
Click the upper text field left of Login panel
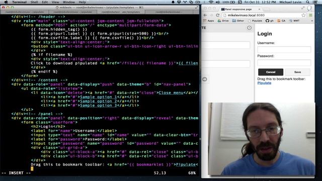(x=225, y=45)
